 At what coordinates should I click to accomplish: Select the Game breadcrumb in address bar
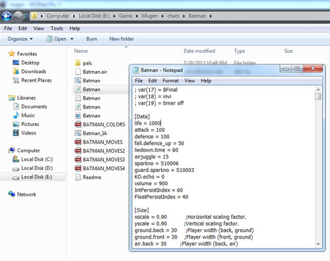pos(125,16)
